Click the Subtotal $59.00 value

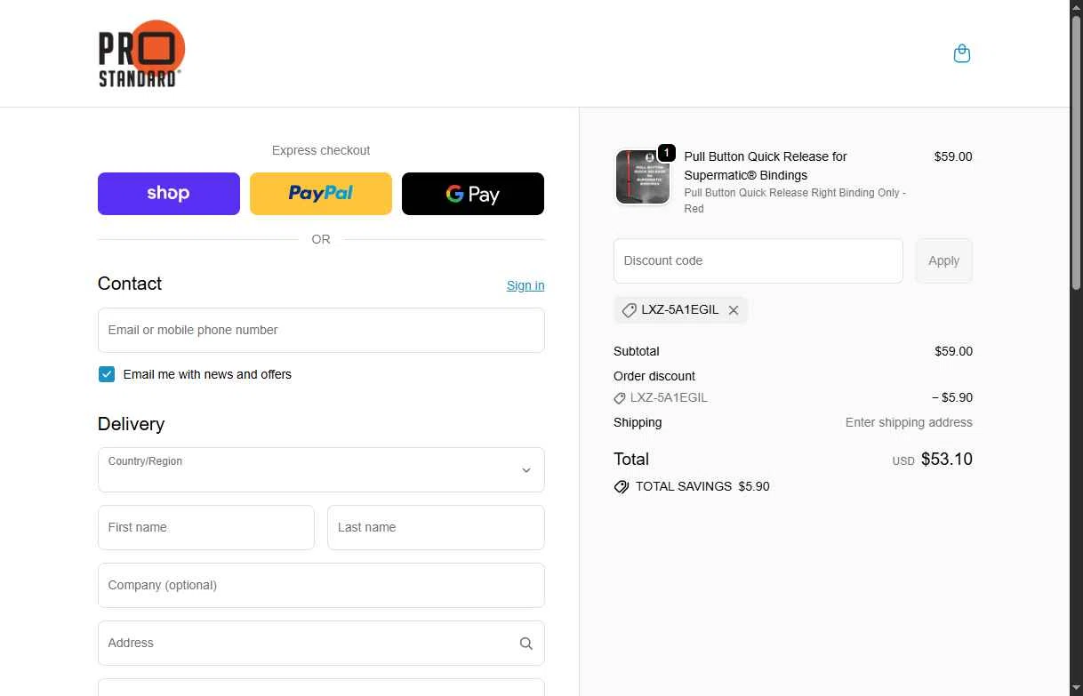coord(953,351)
